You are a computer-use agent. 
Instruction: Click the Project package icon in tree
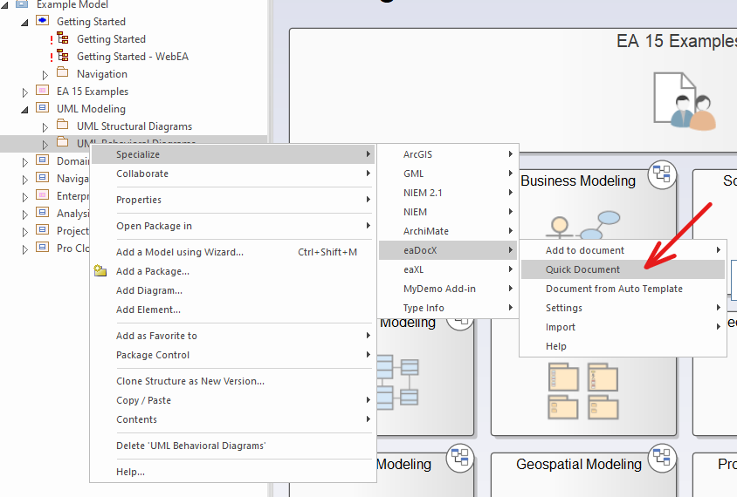(x=42, y=230)
